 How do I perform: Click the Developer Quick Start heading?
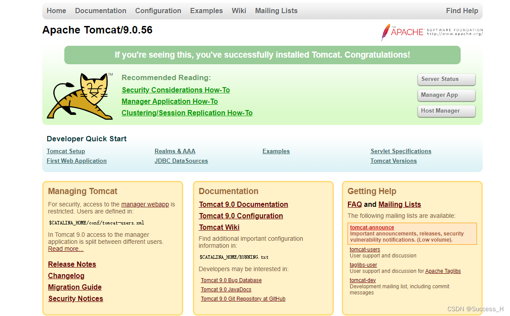click(x=86, y=139)
